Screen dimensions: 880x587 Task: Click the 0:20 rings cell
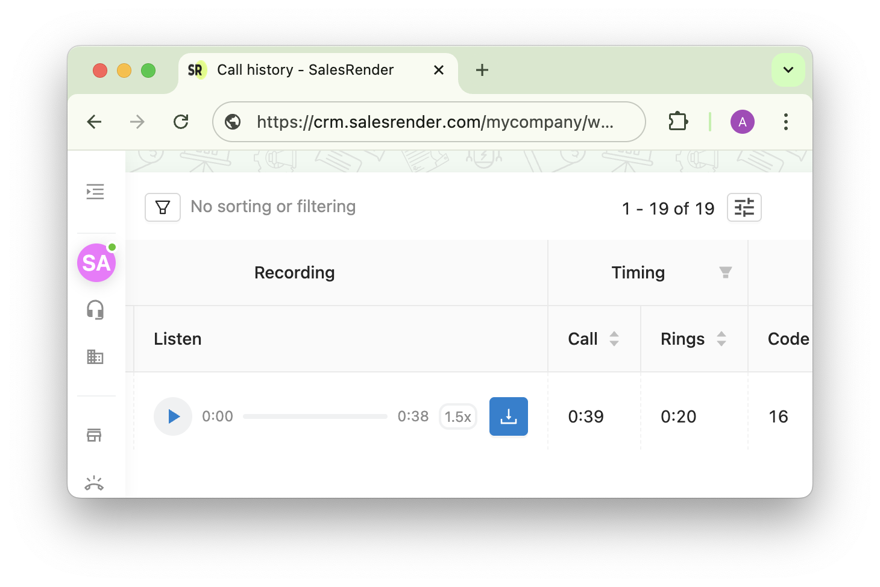click(679, 416)
